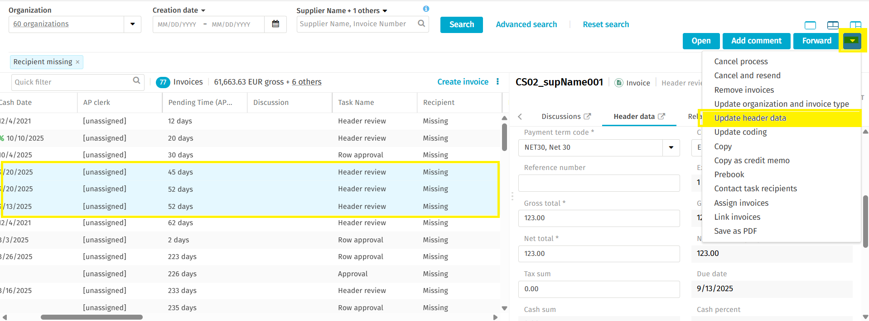Expand the Creation date filter type dropdown
Viewport: 869px width, 321px height.
[203, 10]
